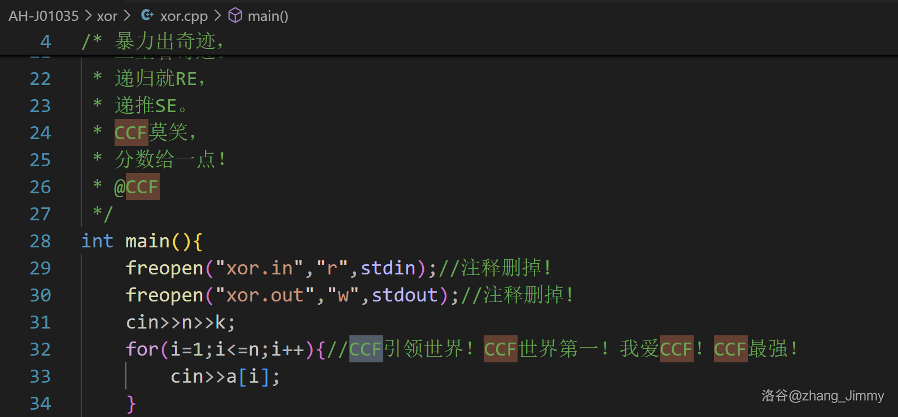This screenshot has width=898, height=417.
Task: Click the stdout argument on line 30
Action: point(405,295)
